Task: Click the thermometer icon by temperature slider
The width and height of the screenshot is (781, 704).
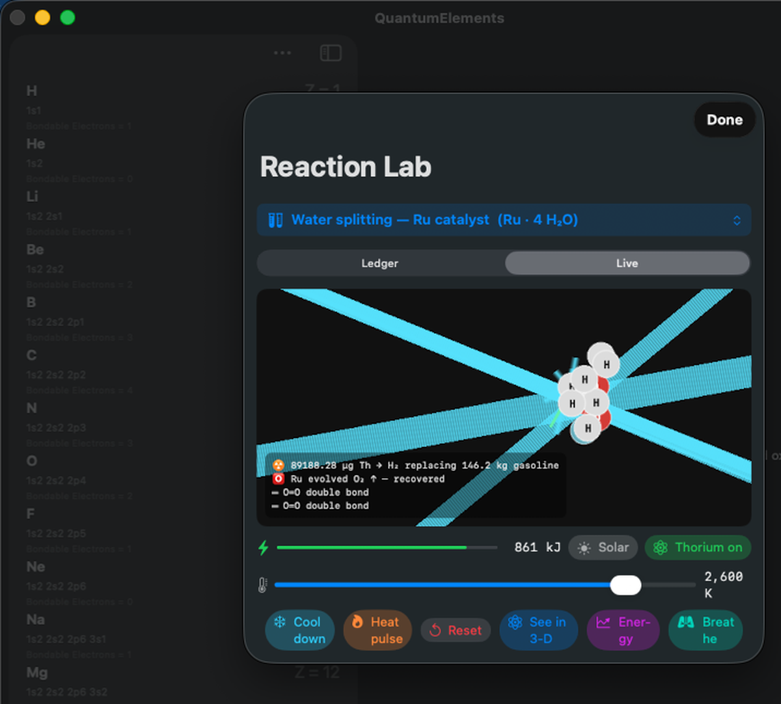Action: (x=262, y=585)
